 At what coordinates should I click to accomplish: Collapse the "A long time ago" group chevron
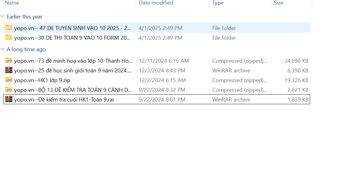[3, 49]
